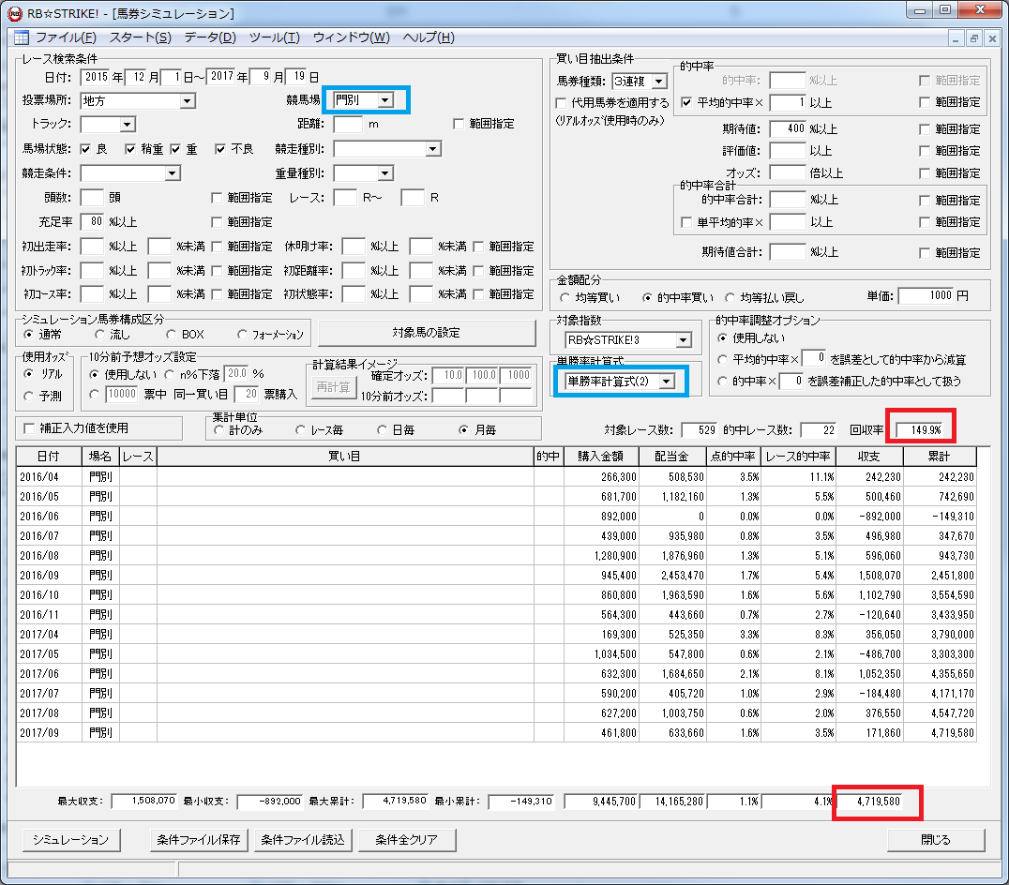Open the 重量種別 dropdown
The width and height of the screenshot is (1009, 885).
[384, 173]
